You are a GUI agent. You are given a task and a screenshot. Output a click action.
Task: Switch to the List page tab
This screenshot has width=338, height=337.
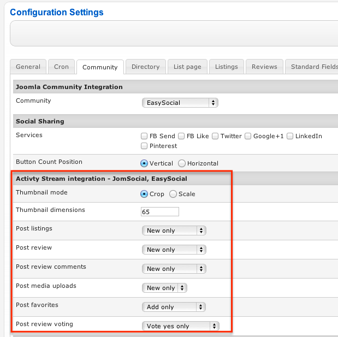(187, 67)
